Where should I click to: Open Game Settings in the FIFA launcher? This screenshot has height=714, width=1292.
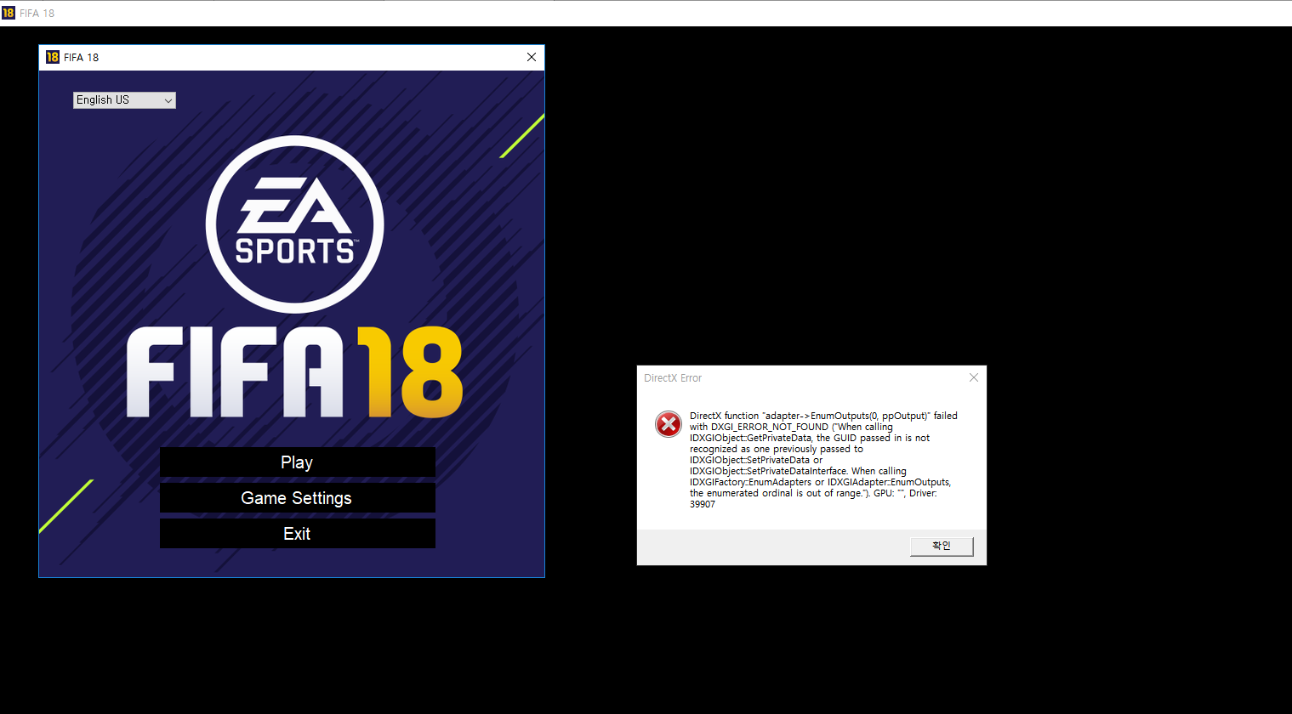297,498
